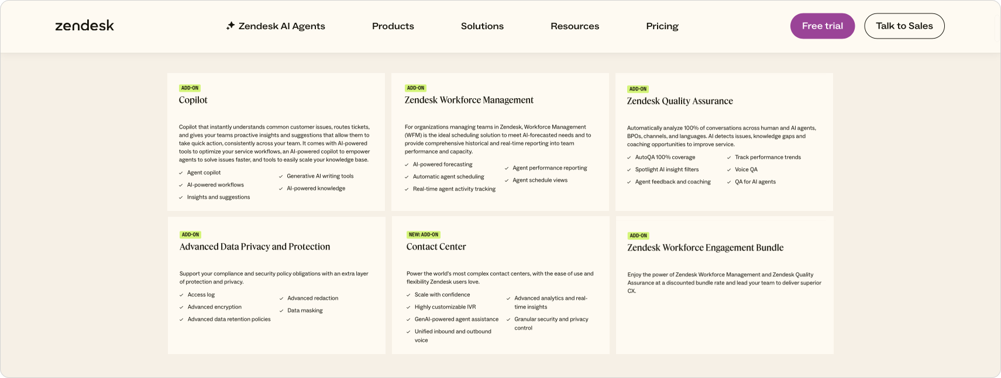The image size is (1001, 378).
Task: Click checkmark beside Advanced redaction
Action: (281, 299)
